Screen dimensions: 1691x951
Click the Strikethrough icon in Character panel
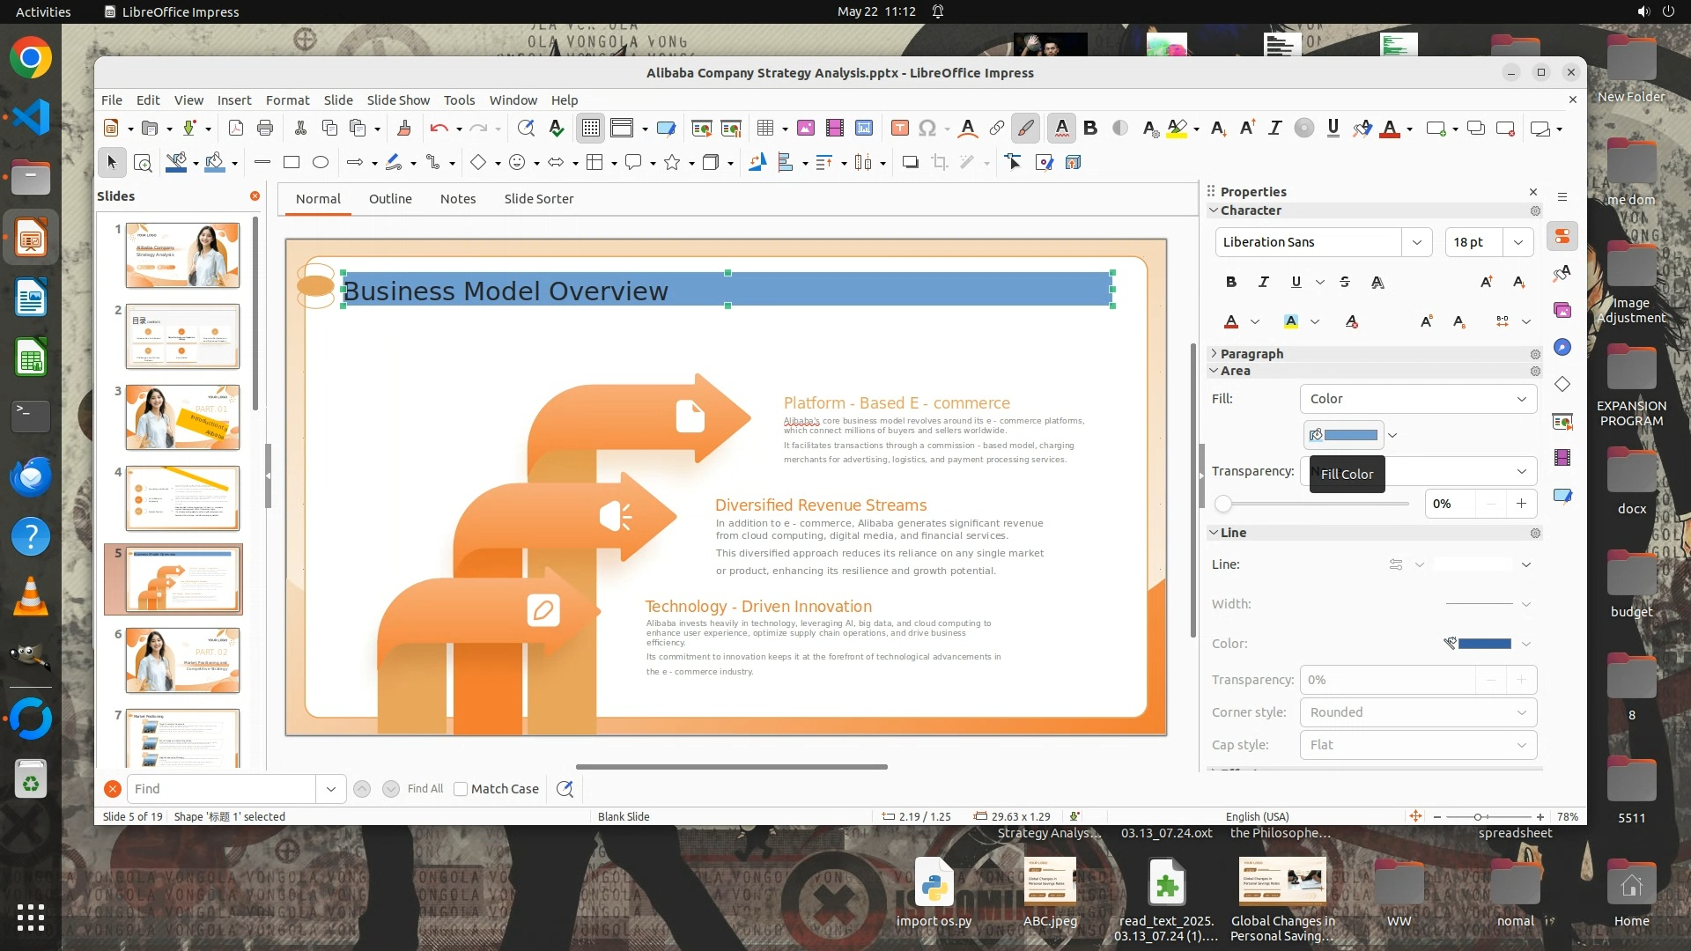click(1344, 282)
